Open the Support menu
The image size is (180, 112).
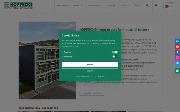111,5
